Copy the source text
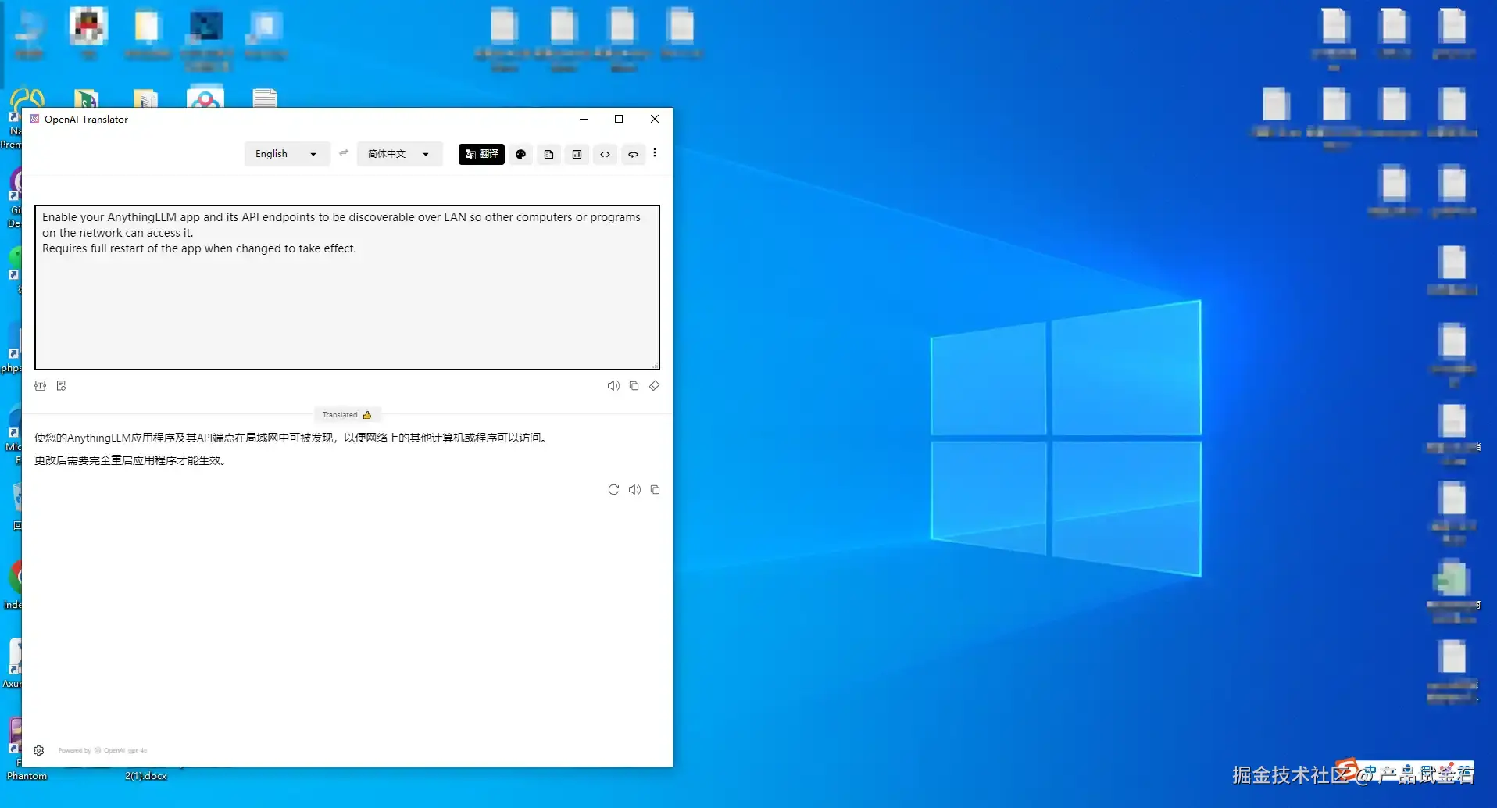 pyautogui.click(x=634, y=386)
